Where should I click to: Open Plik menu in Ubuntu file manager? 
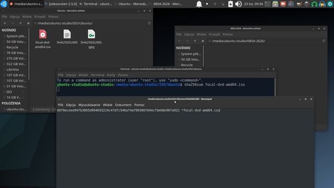click(x=4, y=16)
